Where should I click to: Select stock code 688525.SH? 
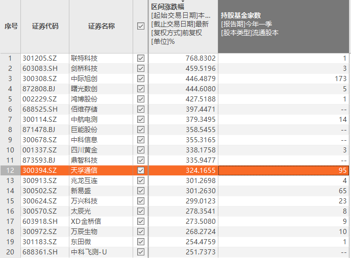pyautogui.click(x=40, y=109)
